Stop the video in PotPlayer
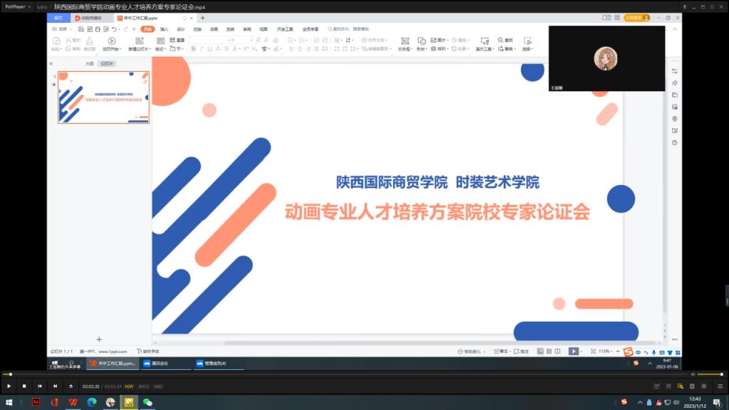 (x=24, y=386)
